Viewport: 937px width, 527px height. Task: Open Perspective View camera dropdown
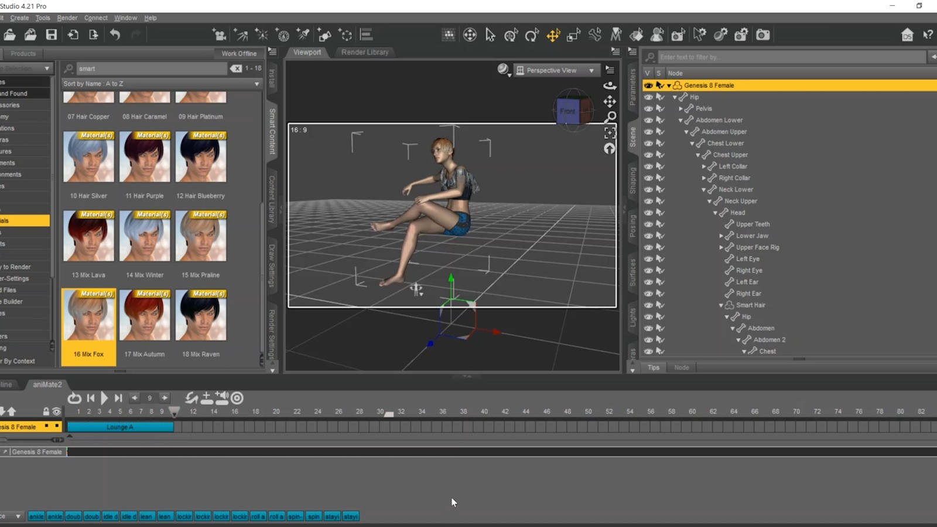point(557,70)
